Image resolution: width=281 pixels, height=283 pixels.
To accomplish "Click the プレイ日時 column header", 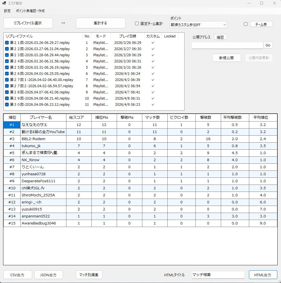I will point(128,36).
